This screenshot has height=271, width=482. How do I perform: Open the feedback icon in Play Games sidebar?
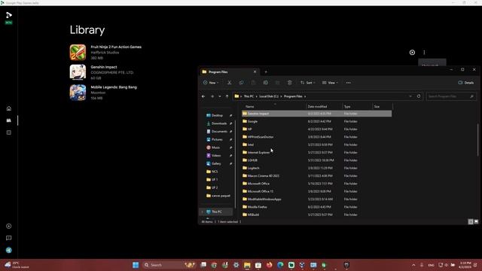coord(9,238)
